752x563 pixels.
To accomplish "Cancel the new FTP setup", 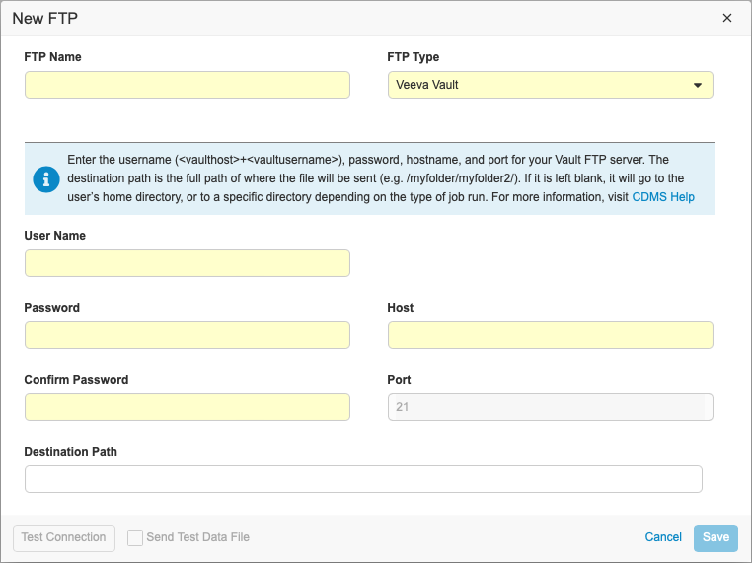I will coord(663,537).
